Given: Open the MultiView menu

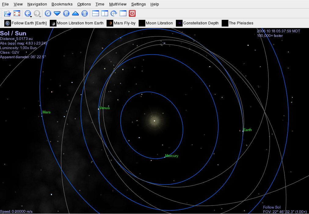Looking at the screenshot, I should pyautogui.click(x=118, y=4).
